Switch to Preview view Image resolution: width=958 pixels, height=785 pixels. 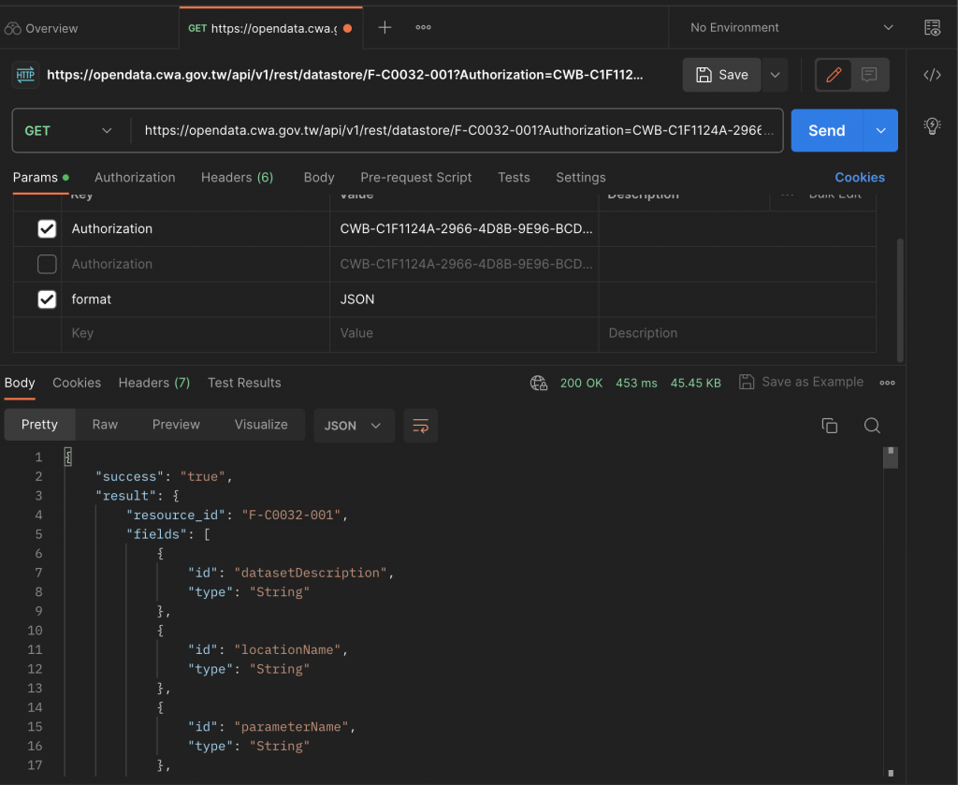pos(176,425)
